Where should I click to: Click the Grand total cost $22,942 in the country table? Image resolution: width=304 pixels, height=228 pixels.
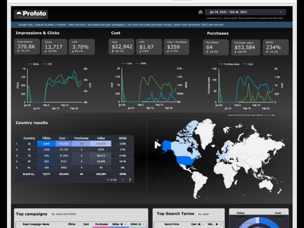click(x=64, y=174)
